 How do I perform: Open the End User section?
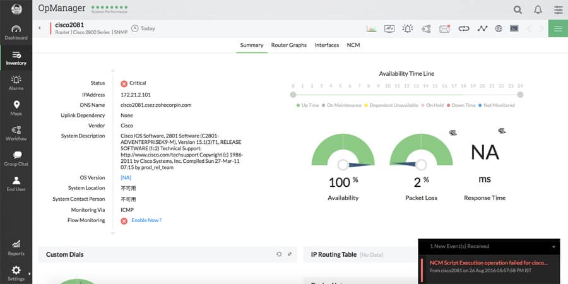[16, 184]
